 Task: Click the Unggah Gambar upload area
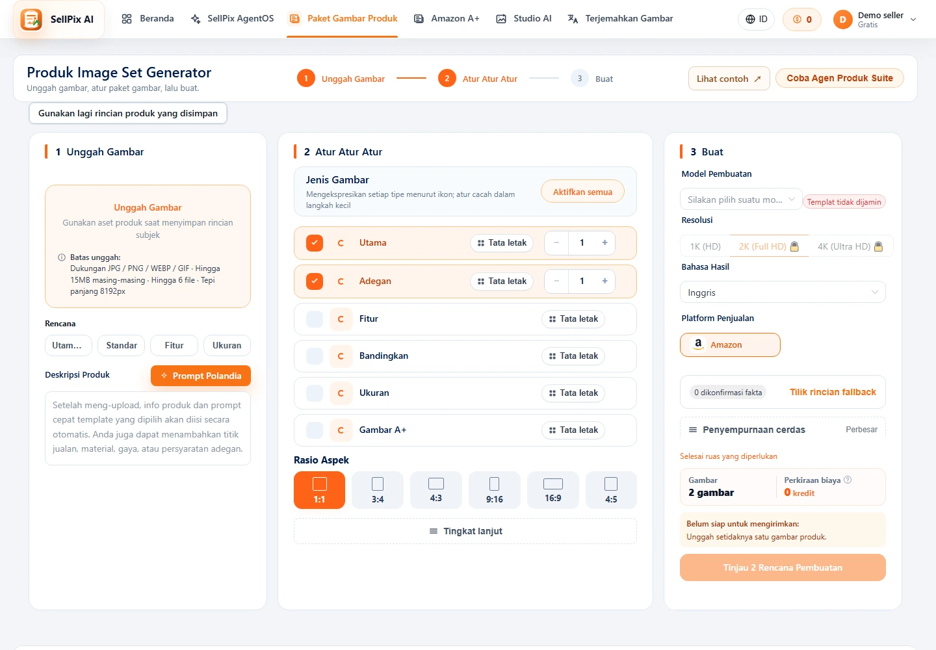pos(148,246)
